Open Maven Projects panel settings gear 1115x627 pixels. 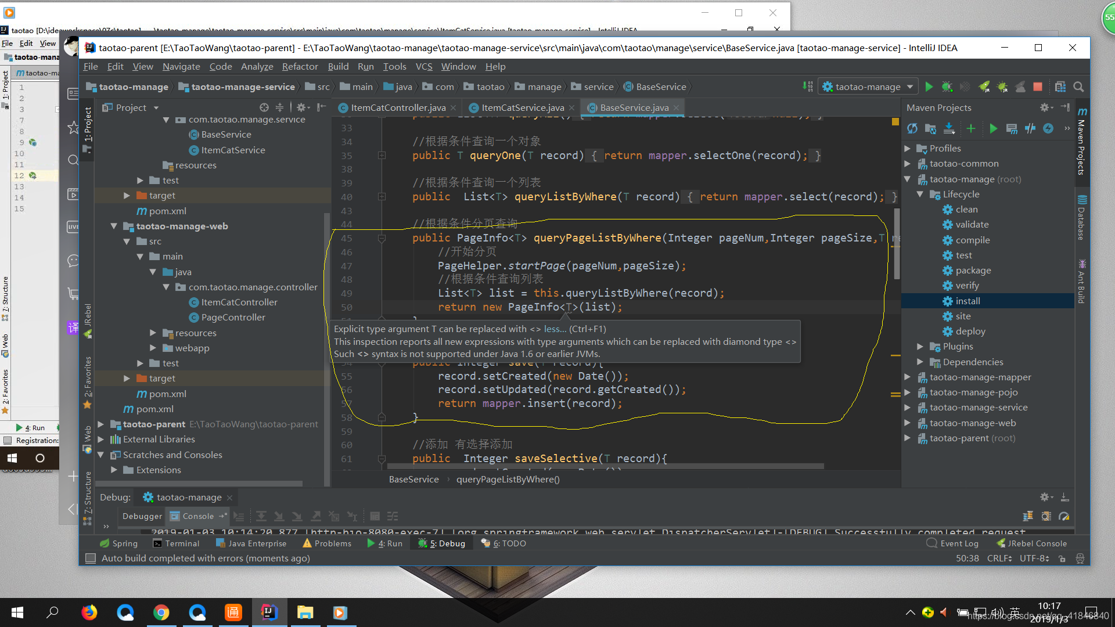1045,107
